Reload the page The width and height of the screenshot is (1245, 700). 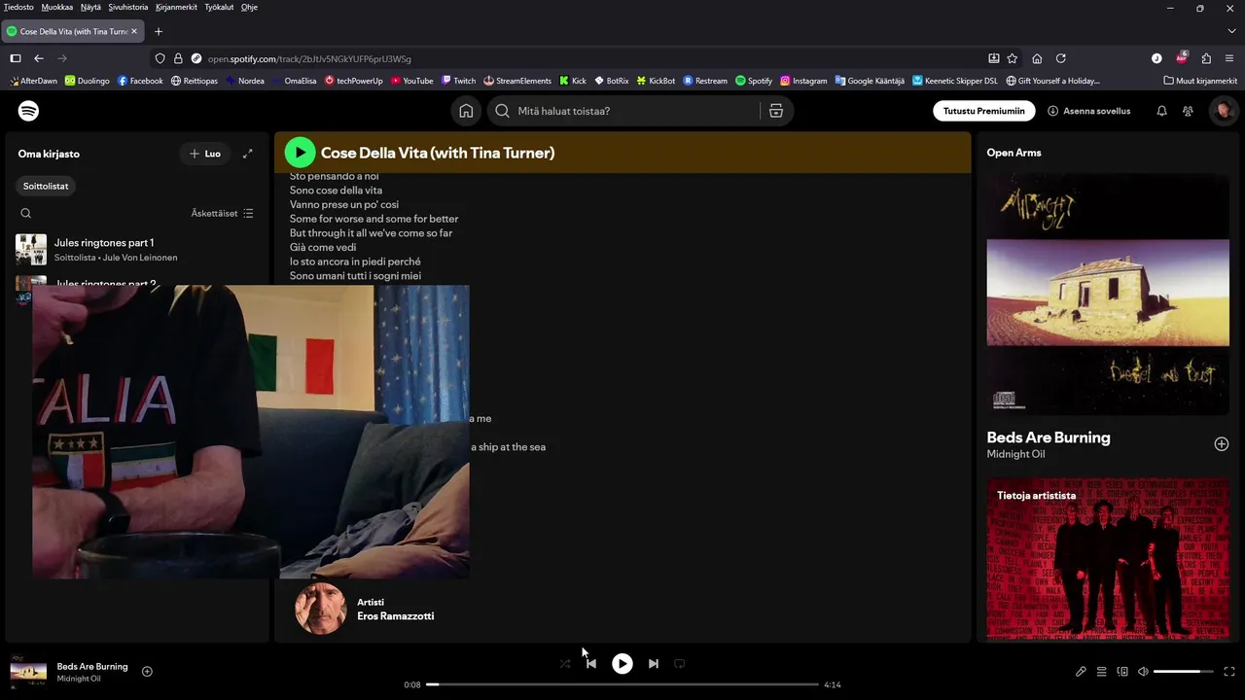point(1061,58)
